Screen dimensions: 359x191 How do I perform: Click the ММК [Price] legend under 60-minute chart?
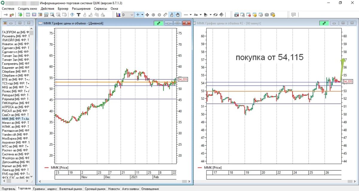(210, 168)
